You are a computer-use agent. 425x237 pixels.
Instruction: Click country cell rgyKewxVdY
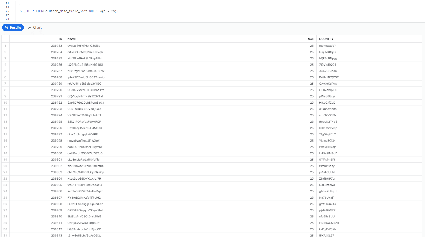tap(327, 46)
